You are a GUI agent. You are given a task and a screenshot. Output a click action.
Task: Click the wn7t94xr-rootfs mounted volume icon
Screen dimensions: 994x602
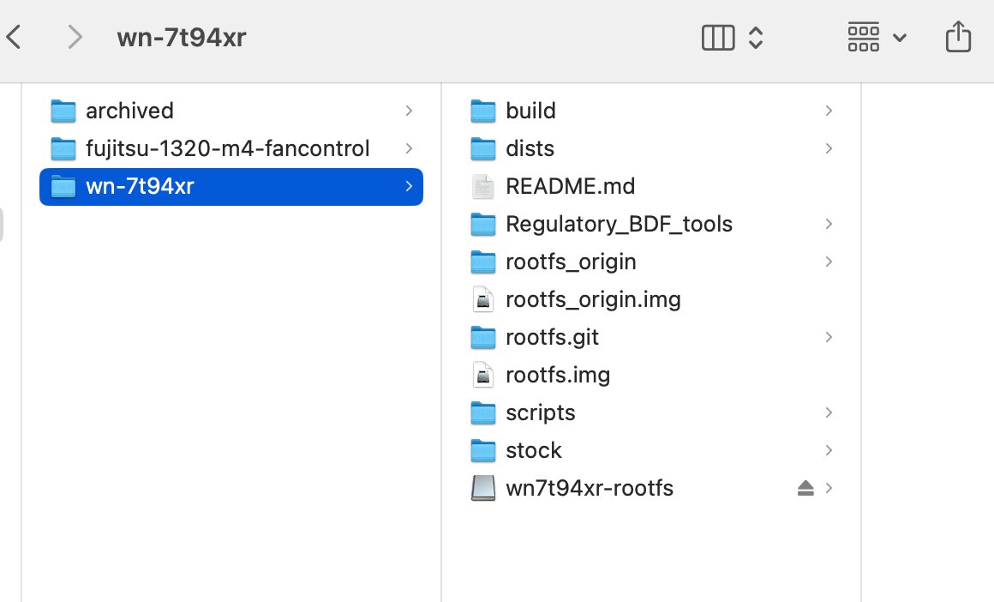(483, 489)
